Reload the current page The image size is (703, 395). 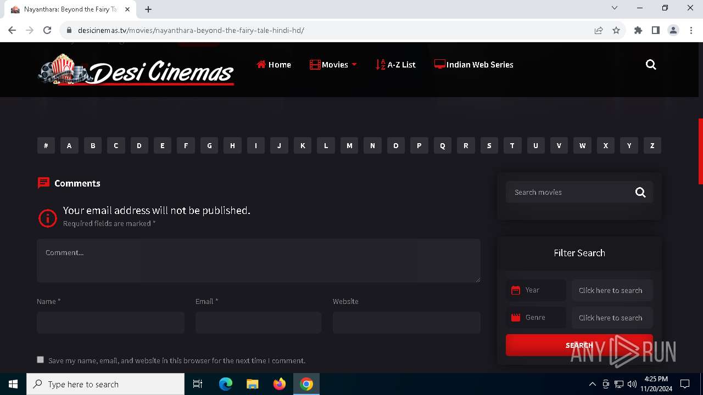coord(47,30)
